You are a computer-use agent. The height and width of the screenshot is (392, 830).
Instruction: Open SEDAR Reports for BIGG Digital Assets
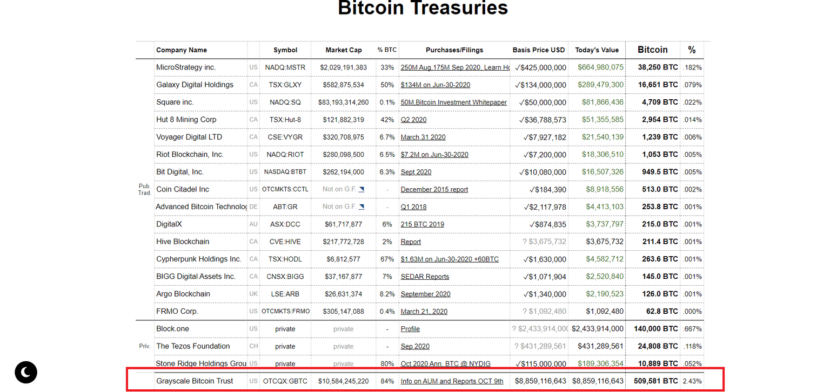[425, 276]
